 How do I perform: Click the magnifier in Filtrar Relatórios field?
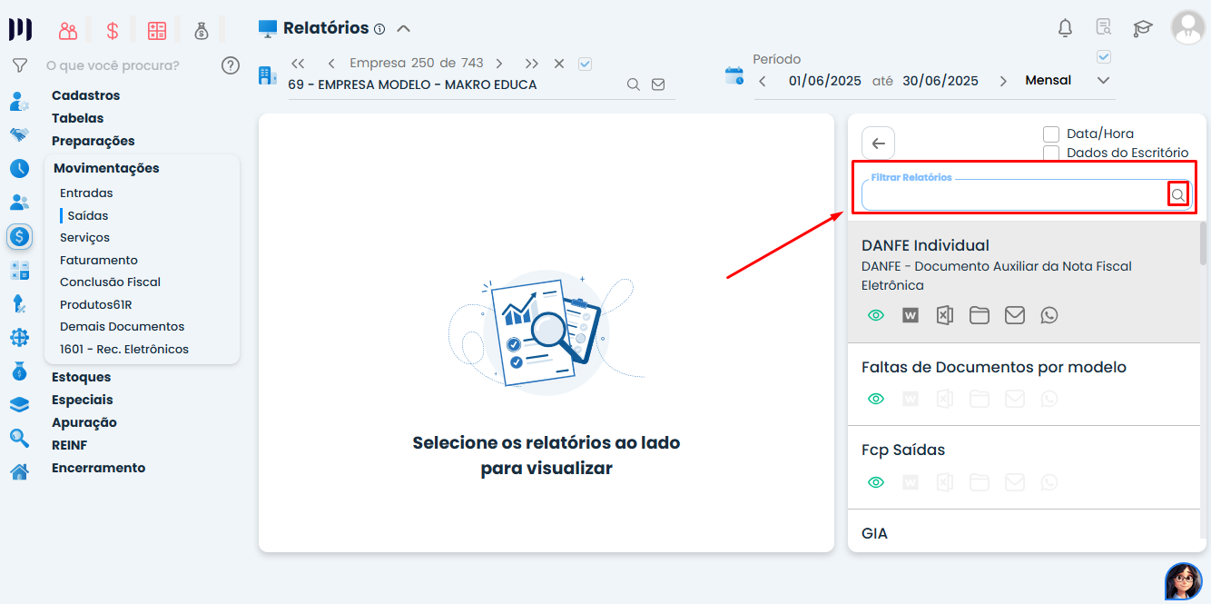tap(1177, 193)
